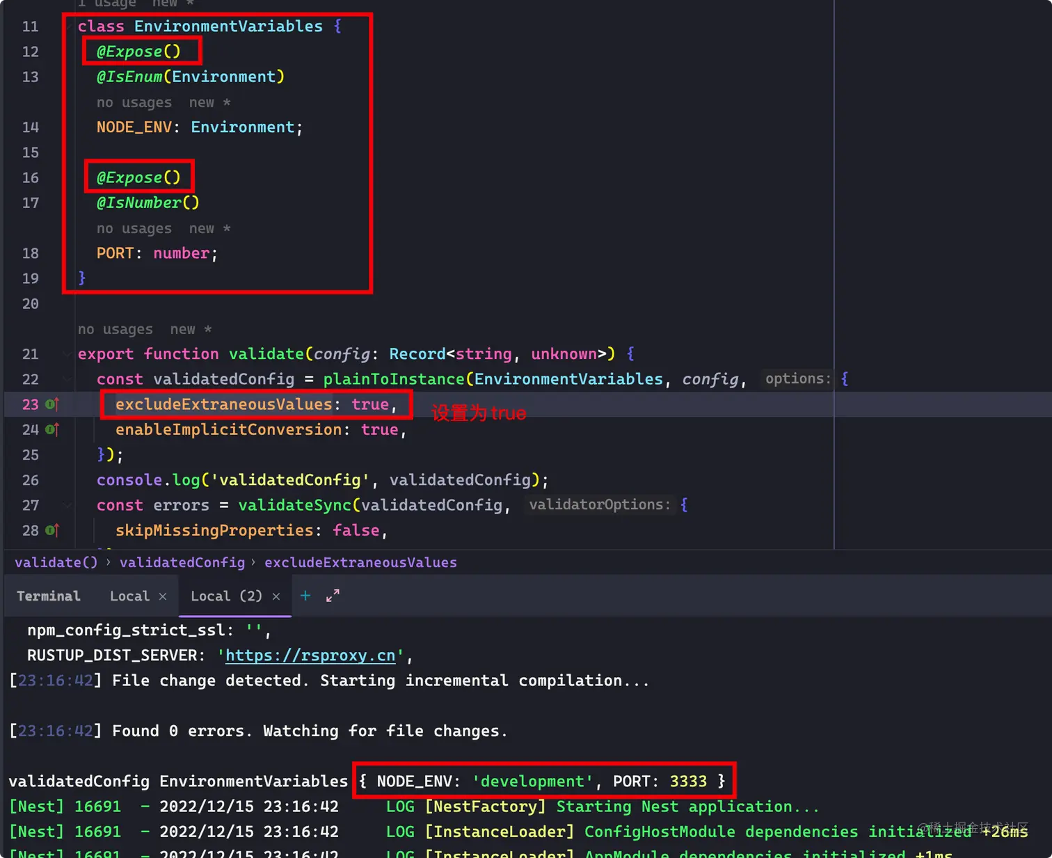The image size is (1052, 858).
Task: Click the NestFactory log line in terminal
Action: [x=414, y=807]
